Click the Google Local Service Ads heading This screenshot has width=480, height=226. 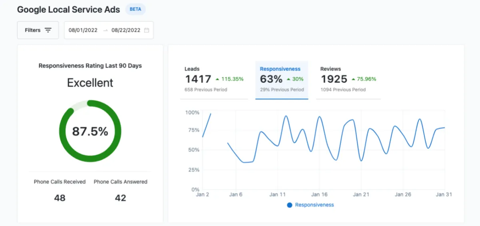(68, 10)
